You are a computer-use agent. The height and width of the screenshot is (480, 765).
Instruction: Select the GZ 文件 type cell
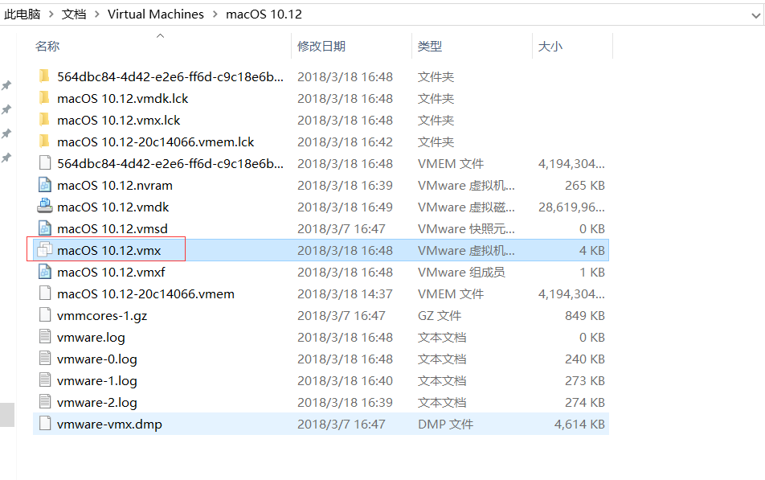point(439,316)
